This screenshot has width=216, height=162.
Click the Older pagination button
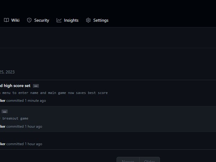click(149, 161)
